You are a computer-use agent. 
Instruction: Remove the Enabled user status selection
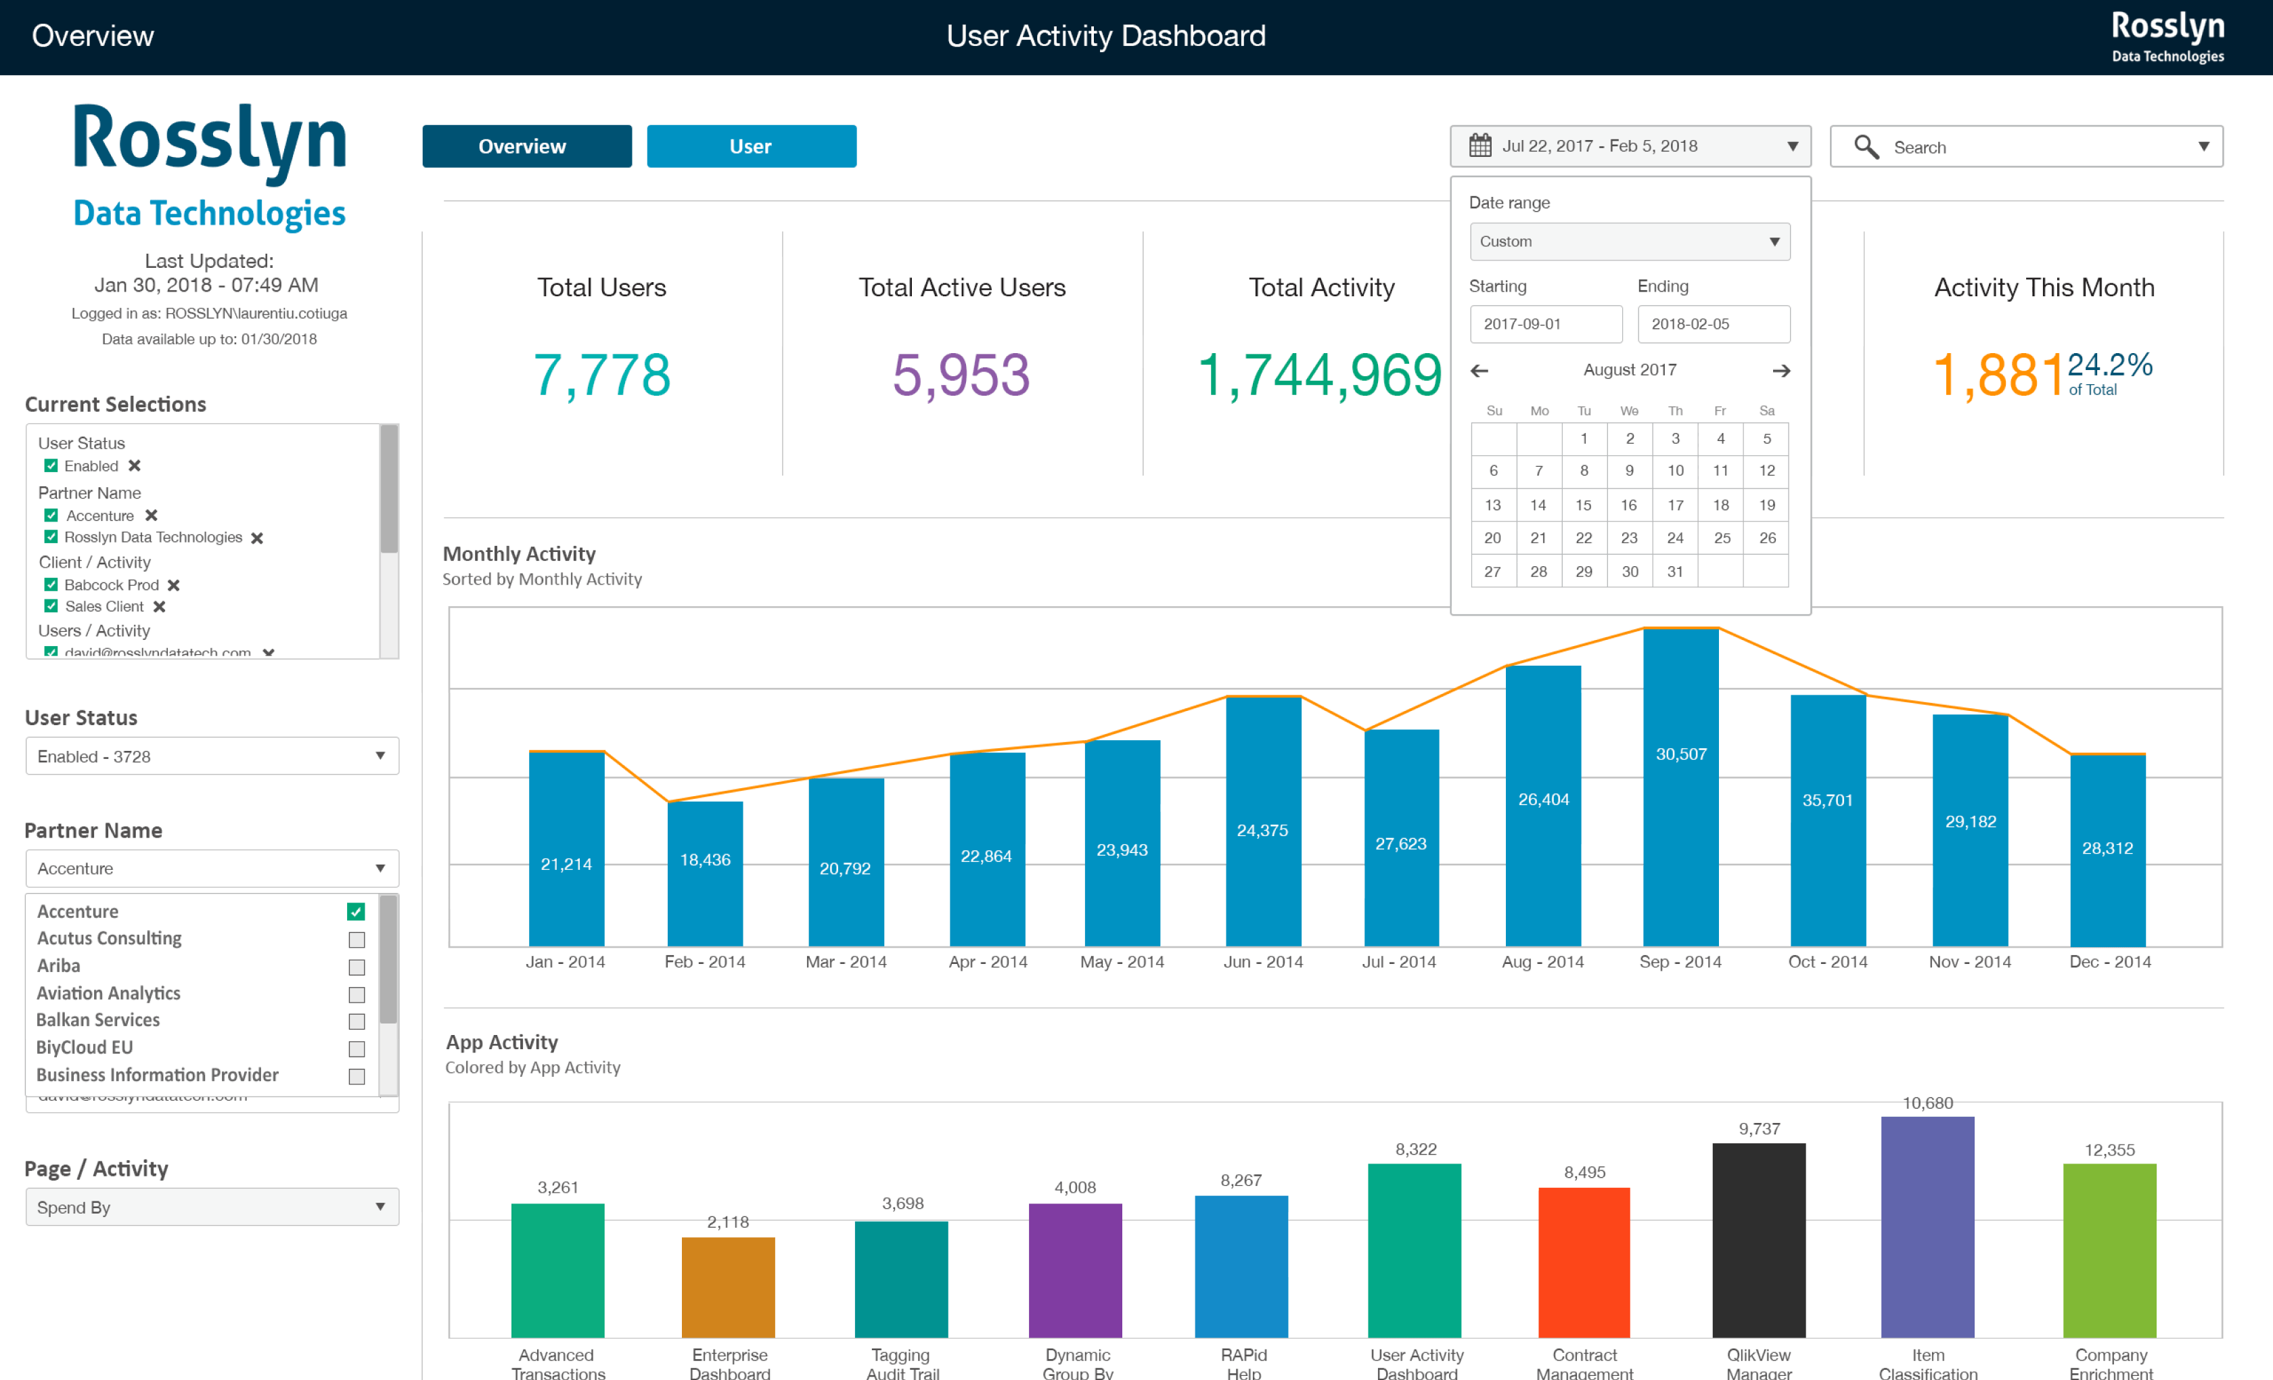[x=135, y=466]
